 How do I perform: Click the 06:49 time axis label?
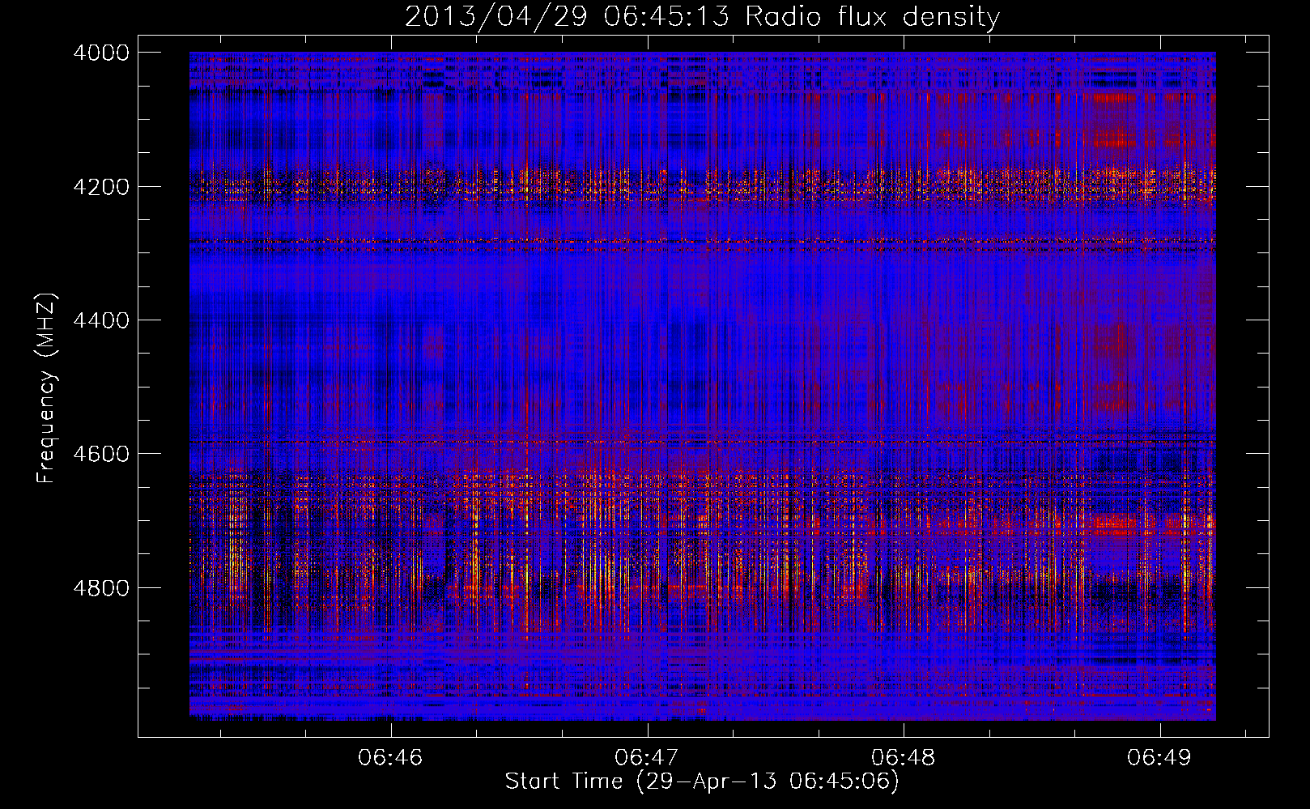1159,757
